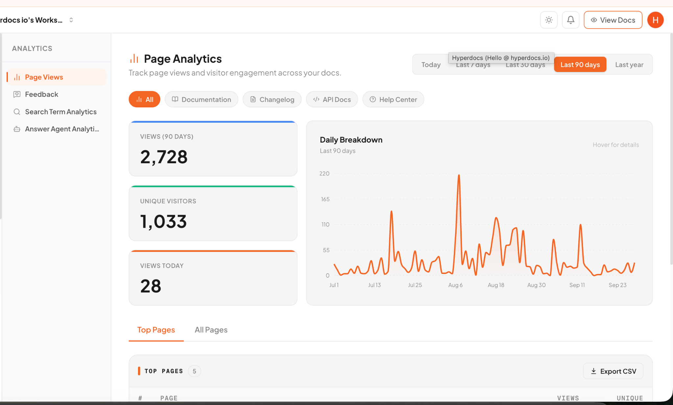Click the Views (90 days) card

click(x=213, y=148)
